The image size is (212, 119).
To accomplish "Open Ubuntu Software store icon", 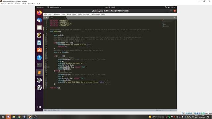I will click(x=39, y=50).
